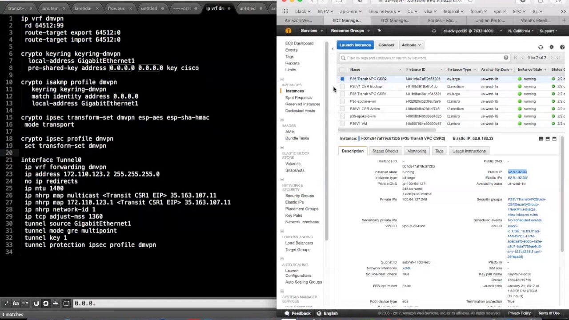Switch to 'Routes - Mic...' Safari tab
569x320 pixels.
click(442, 20)
